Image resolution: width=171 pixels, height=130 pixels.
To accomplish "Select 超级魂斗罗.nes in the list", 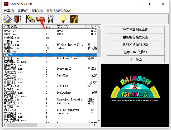I will point(15,62).
